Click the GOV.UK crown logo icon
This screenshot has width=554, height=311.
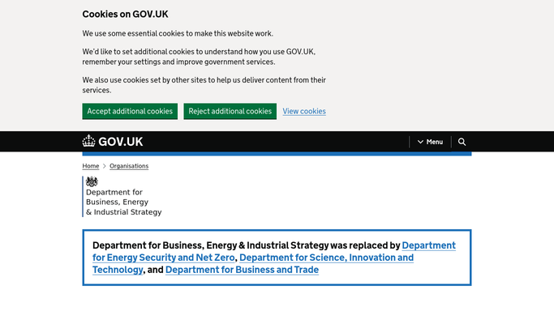(88, 141)
